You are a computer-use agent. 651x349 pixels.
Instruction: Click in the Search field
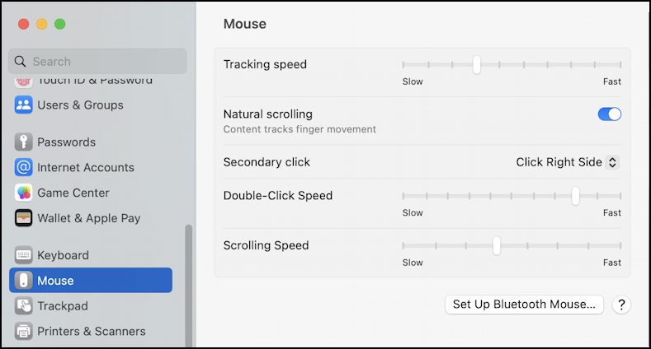[99, 62]
